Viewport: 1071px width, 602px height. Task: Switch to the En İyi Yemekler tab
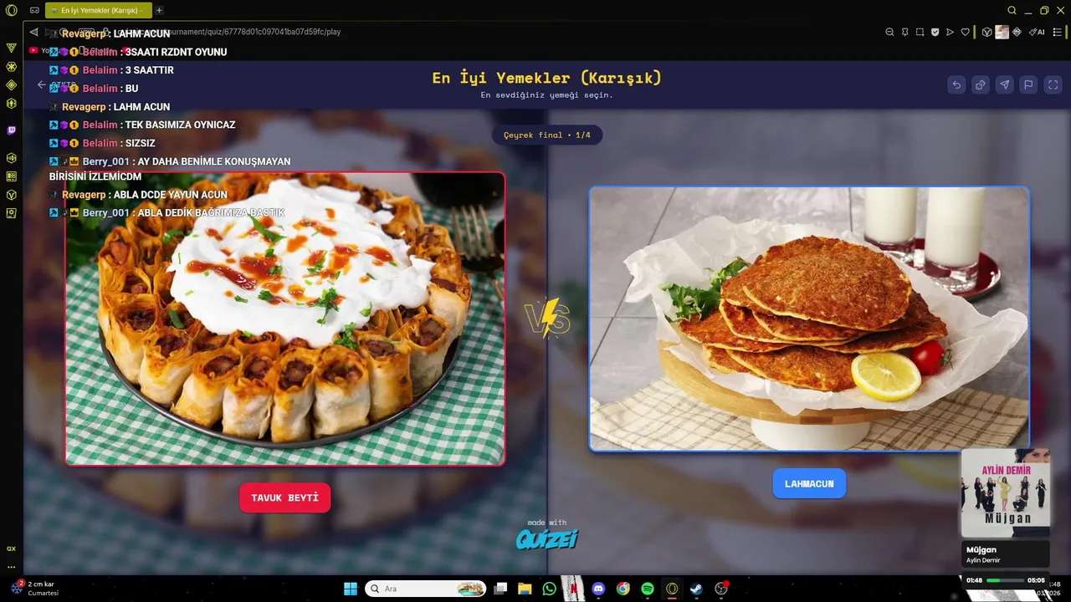click(x=99, y=11)
